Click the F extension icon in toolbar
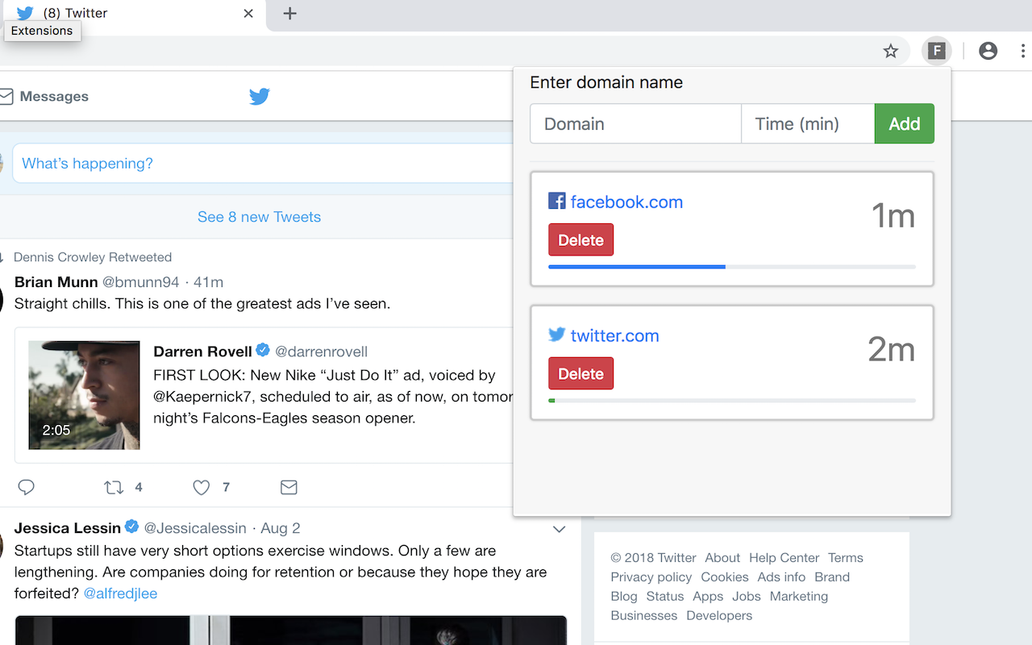The image size is (1032, 645). pos(936,51)
